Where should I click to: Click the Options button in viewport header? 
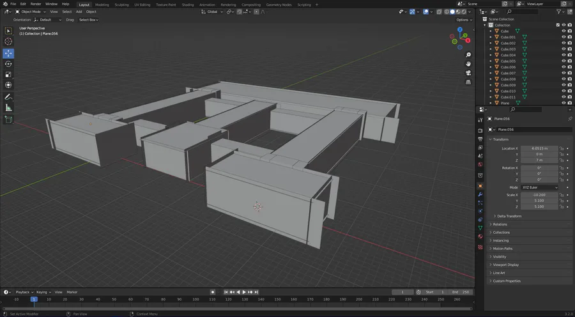pos(464,20)
